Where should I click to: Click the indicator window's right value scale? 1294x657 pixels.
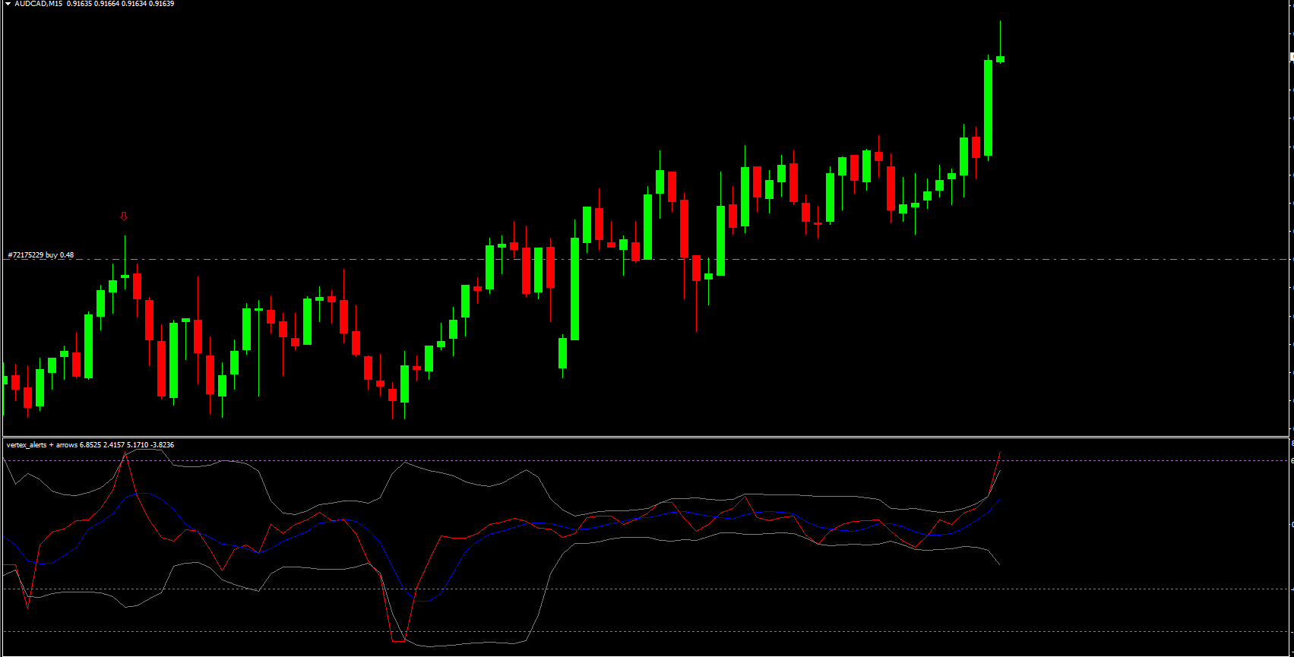point(1292,547)
